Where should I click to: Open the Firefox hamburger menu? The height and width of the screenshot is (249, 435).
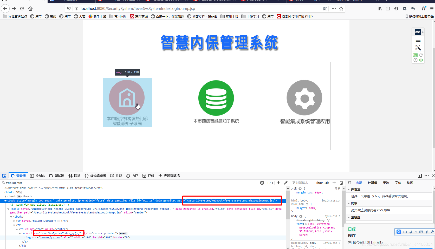(x=432, y=9)
